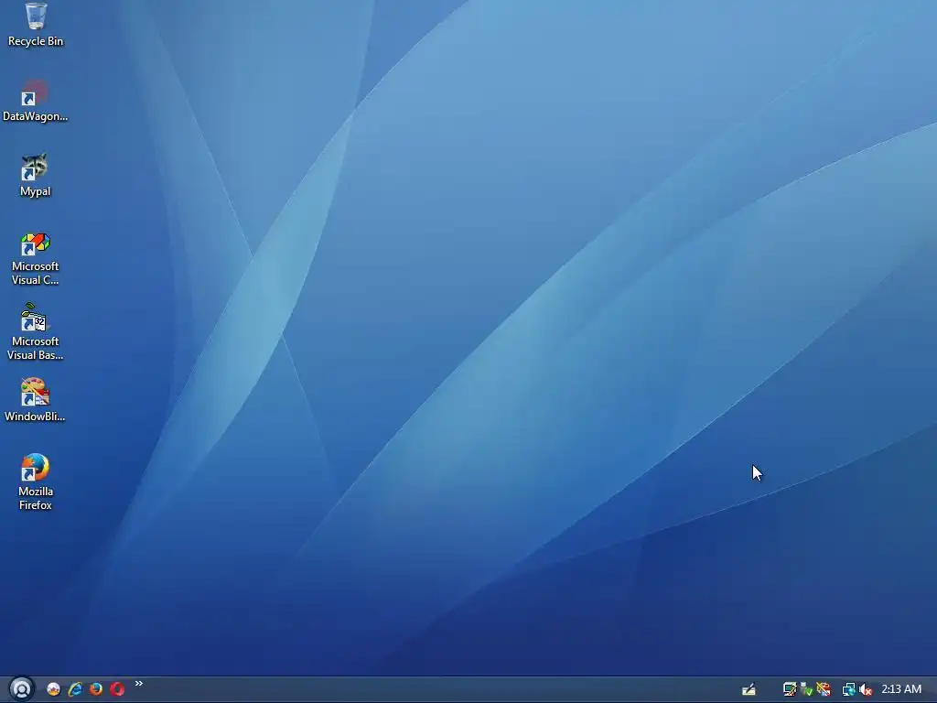
Task: Launch Internet Explorer from quick launch
Action: (x=75, y=689)
